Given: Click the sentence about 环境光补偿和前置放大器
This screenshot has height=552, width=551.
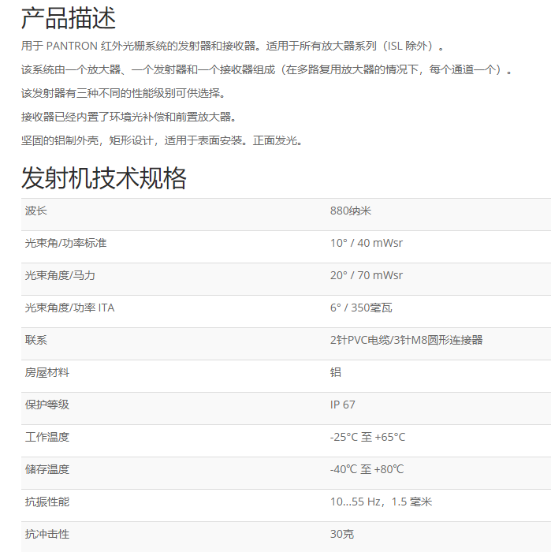Looking at the screenshot, I should point(128,117).
